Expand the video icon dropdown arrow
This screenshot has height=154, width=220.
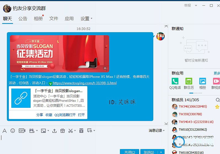(37, 131)
